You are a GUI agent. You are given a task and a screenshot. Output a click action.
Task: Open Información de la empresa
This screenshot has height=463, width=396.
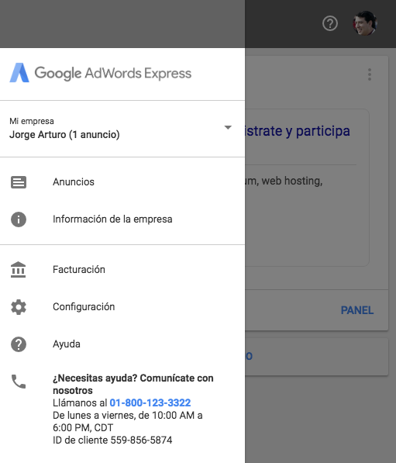[122, 219]
